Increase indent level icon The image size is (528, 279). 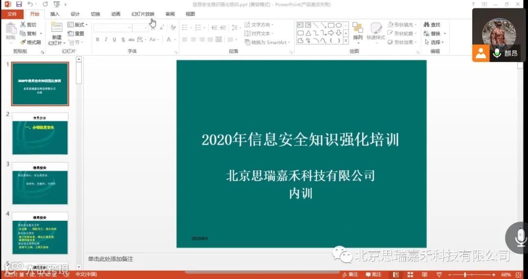[x=223, y=28]
